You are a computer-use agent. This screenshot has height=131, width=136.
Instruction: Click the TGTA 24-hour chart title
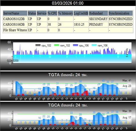[x=68, y=75]
